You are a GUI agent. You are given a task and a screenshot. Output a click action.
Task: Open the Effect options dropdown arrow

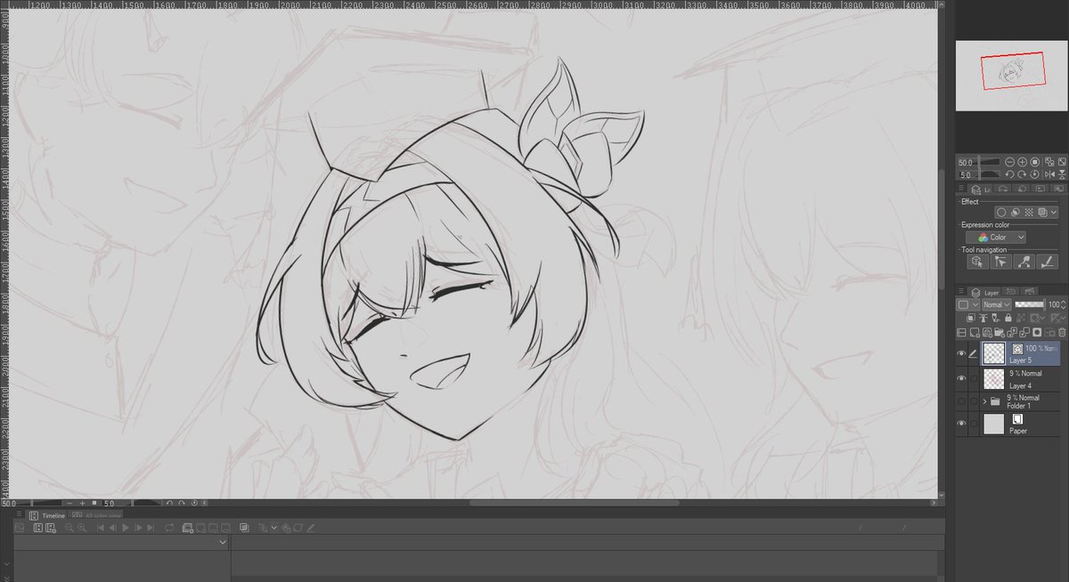1054,213
